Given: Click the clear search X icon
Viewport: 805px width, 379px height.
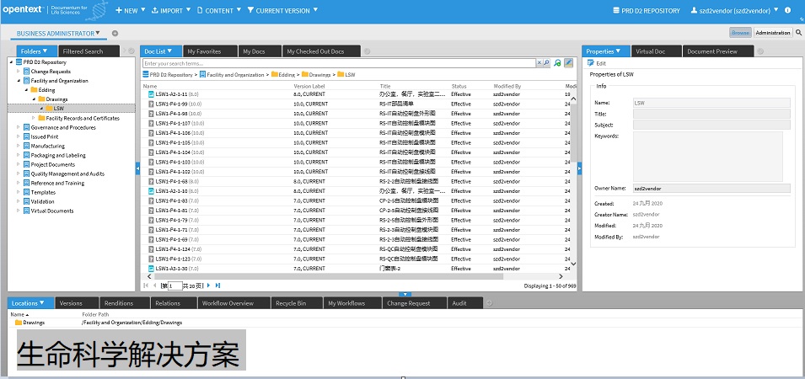Looking at the screenshot, I should coord(539,63).
